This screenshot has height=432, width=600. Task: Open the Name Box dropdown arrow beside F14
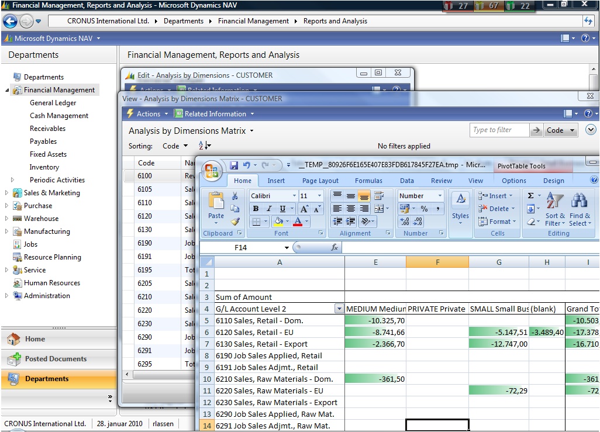click(x=287, y=248)
